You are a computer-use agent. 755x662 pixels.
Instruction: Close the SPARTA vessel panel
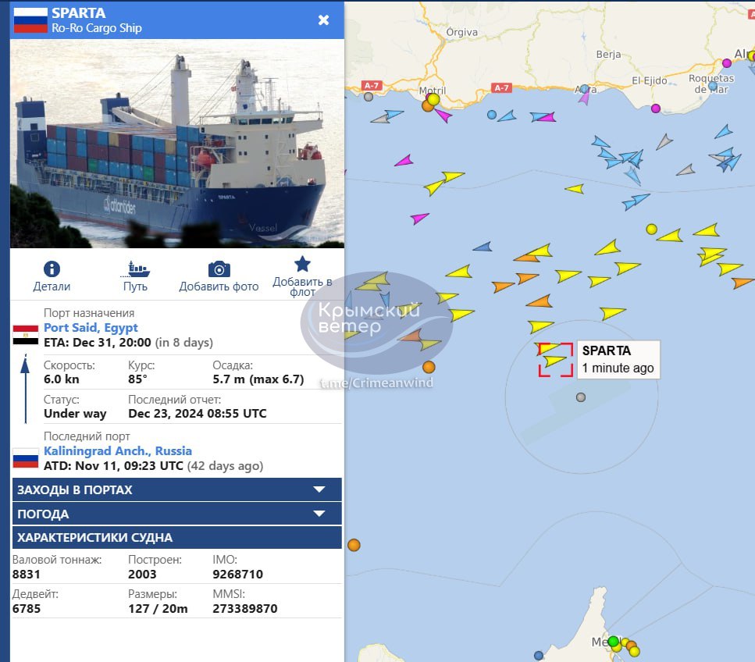323,20
